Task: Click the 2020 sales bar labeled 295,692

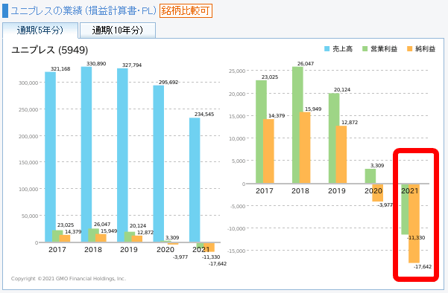Action: pyautogui.click(x=159, y=164)
